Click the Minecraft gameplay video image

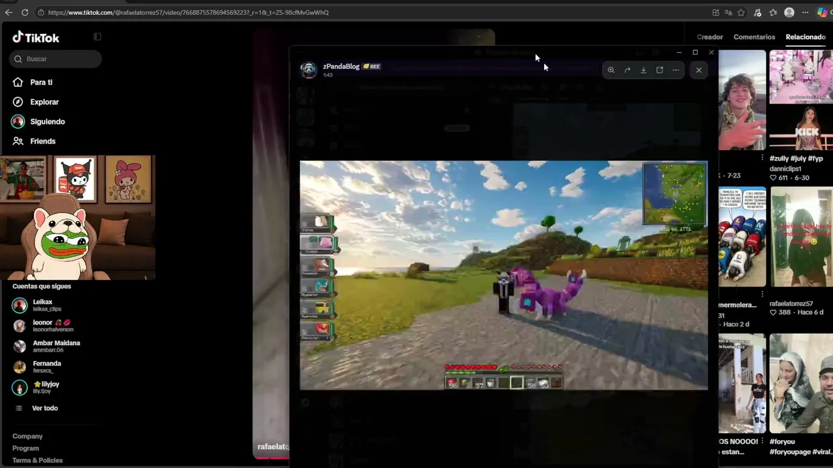tap(504, 276)
